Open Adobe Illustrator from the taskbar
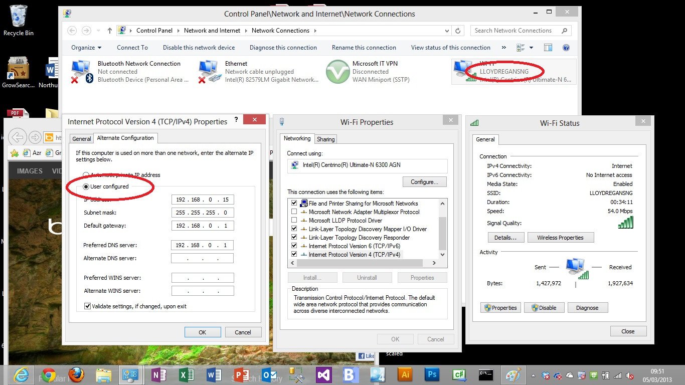 pyautogui.click(x=405, y=375)
